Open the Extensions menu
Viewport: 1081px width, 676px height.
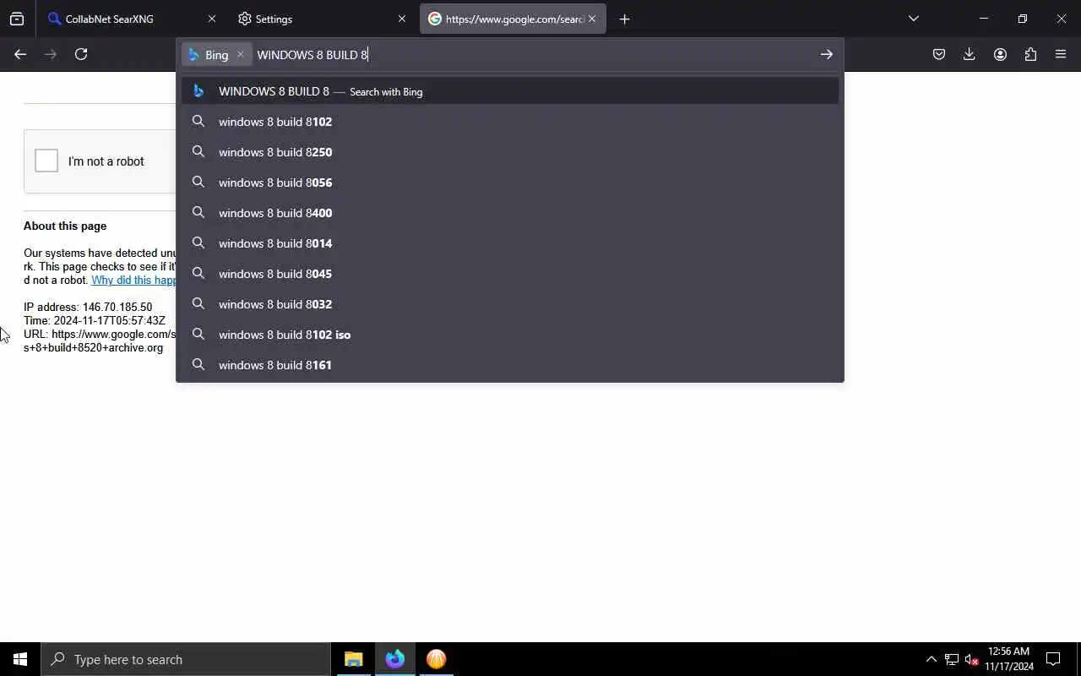coord(1030,54)
